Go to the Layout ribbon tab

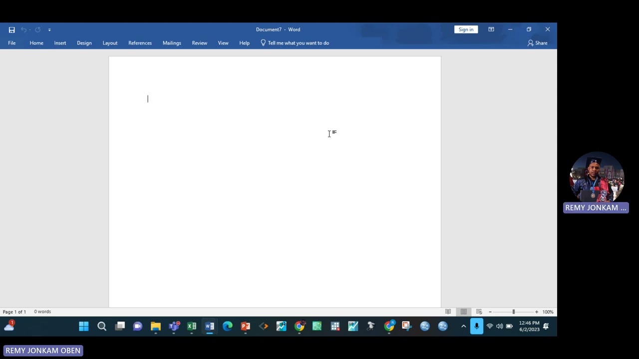point(110,43)
